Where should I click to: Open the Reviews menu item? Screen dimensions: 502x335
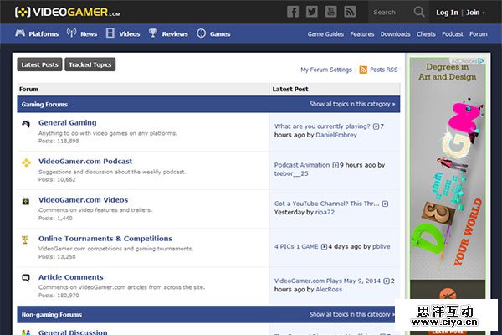pyautogui.click(x=175, y=34)
